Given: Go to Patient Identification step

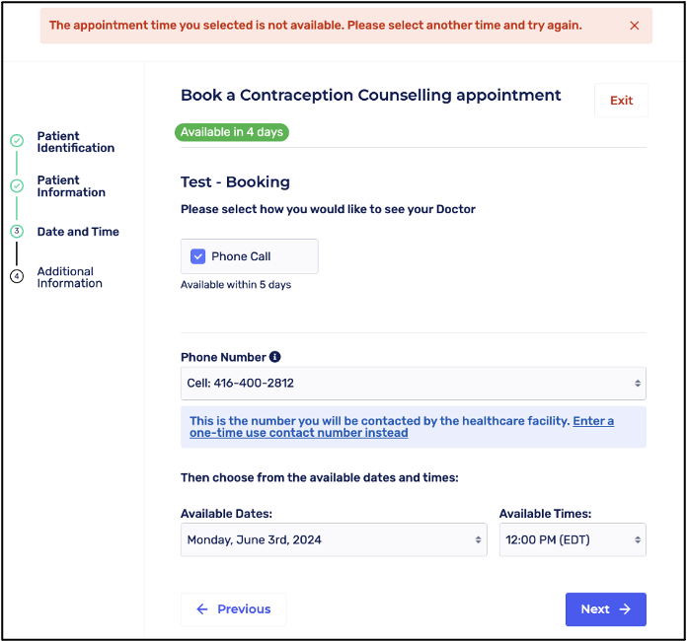Looking at the screenshot, I should [x=75, y=142].
